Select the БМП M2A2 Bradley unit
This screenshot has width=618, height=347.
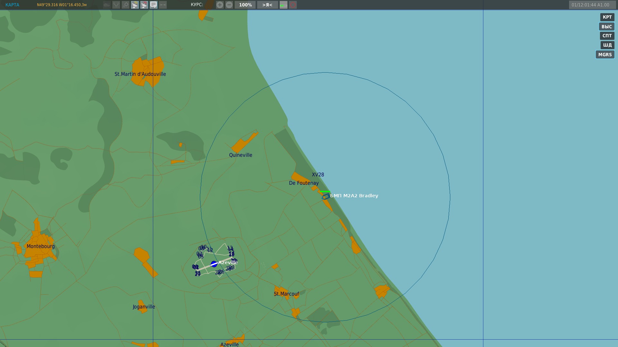(x=325, y=196)
